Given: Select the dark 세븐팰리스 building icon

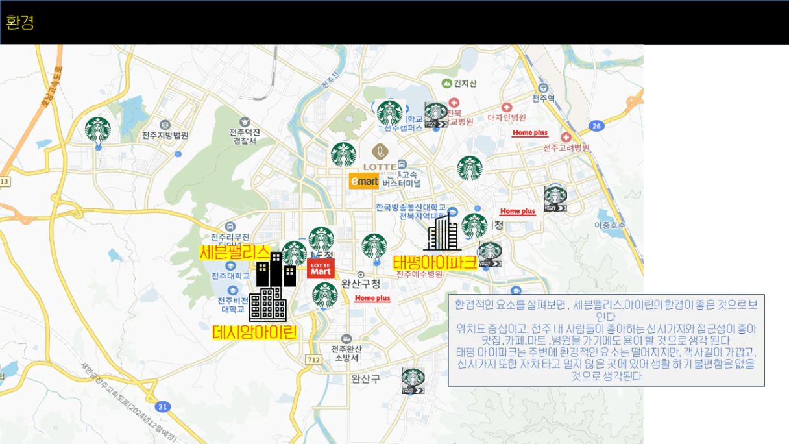Looking at the screenshot, I should [276, 269].
